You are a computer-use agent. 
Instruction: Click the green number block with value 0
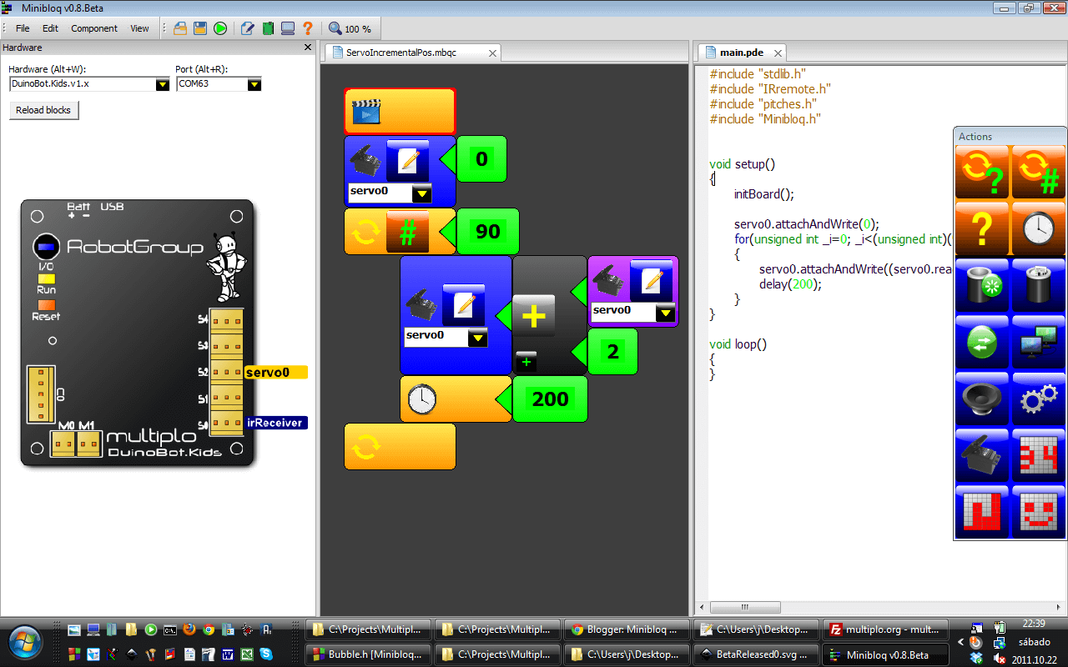[481, 158]
